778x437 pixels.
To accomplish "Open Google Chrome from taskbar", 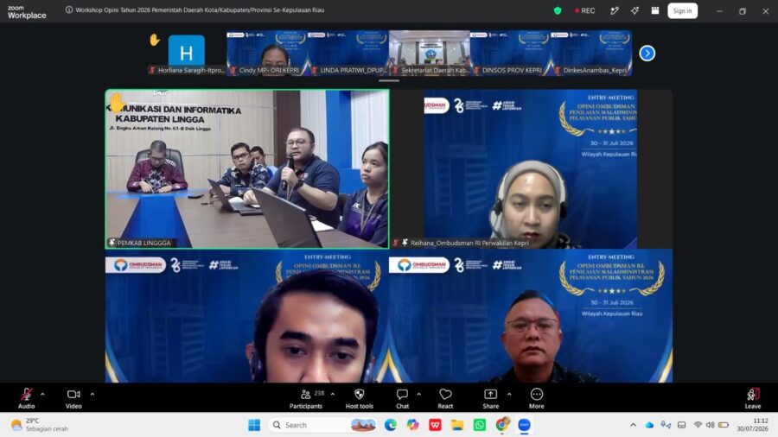I will point(502,425).
